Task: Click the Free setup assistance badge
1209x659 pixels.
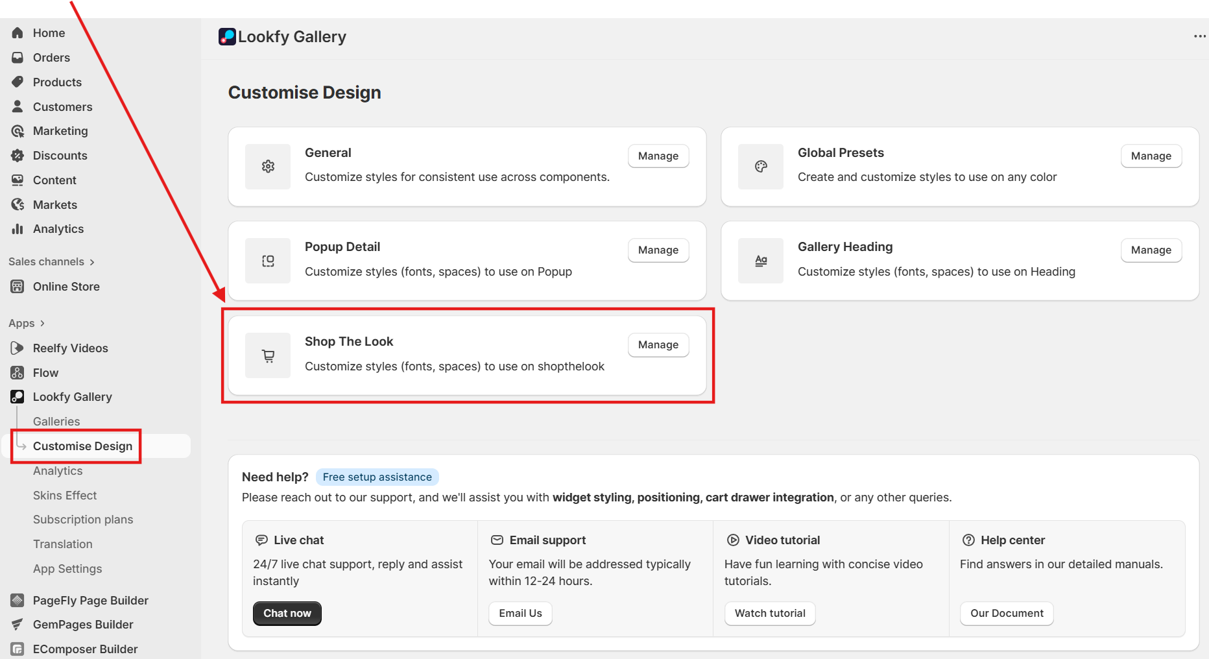Action: [x=377, y=477]
